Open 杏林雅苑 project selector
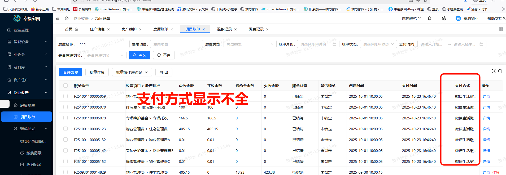 (x=411, y=19)
